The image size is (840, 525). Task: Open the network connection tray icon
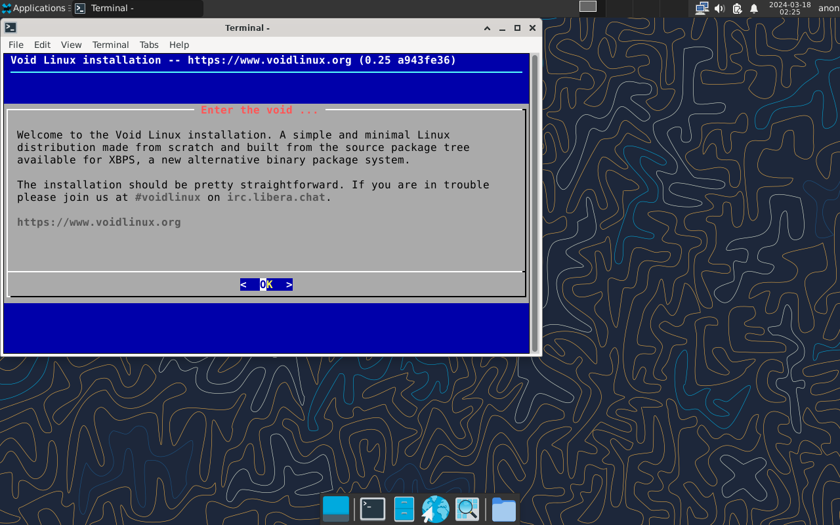click(702, 9)
